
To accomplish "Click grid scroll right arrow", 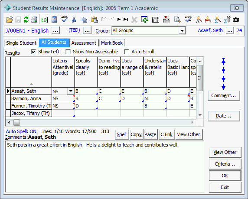I will tap(193, 122).
